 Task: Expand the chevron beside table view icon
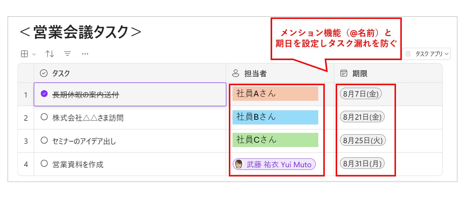34,54
